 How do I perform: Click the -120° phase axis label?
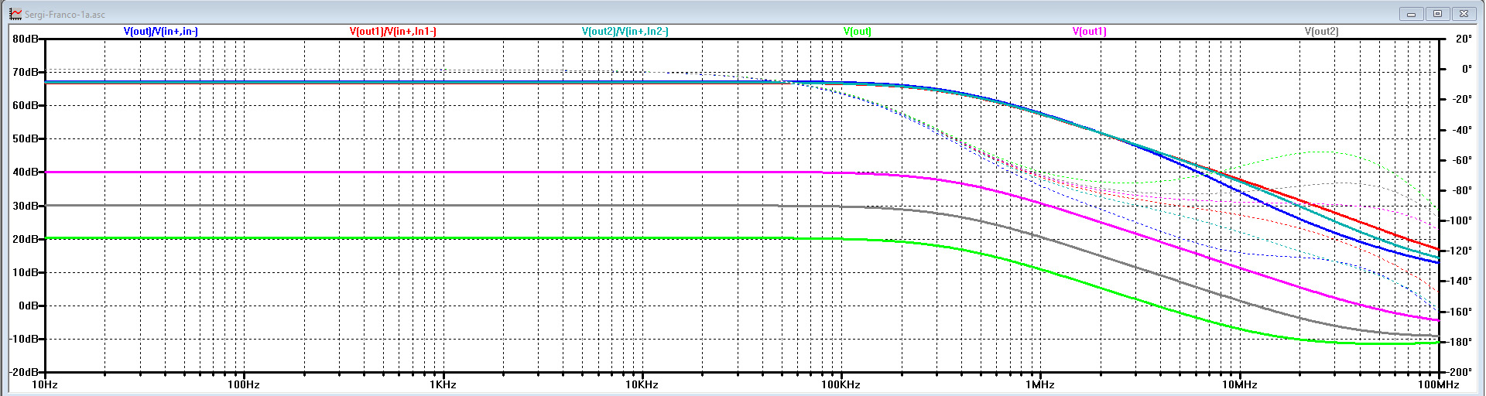pos(1460,251)
